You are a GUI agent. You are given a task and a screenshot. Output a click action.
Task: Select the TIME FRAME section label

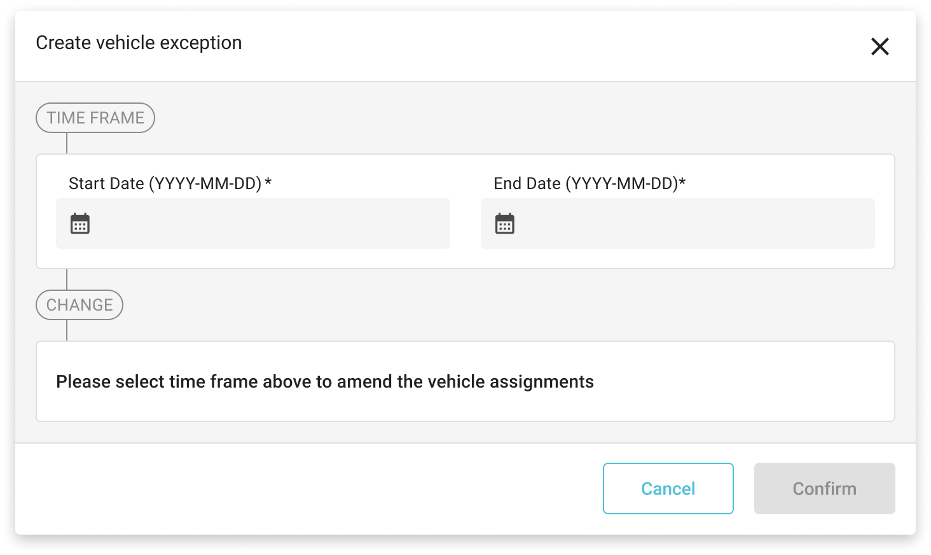click(95, 118)
